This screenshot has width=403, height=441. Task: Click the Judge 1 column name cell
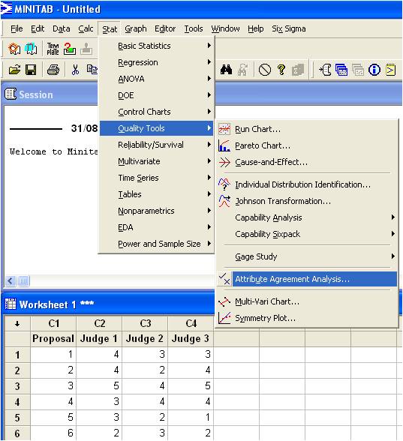pyautogui.click(x=99, y=339)
